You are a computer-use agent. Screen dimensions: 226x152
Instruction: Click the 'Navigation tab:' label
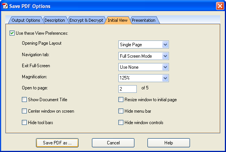click(36, 55)
